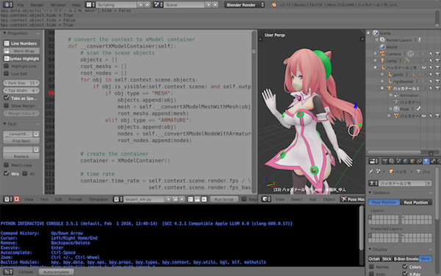Select the Pose Position button
Viewport: 441px width, 276px height.
point(384,202)
